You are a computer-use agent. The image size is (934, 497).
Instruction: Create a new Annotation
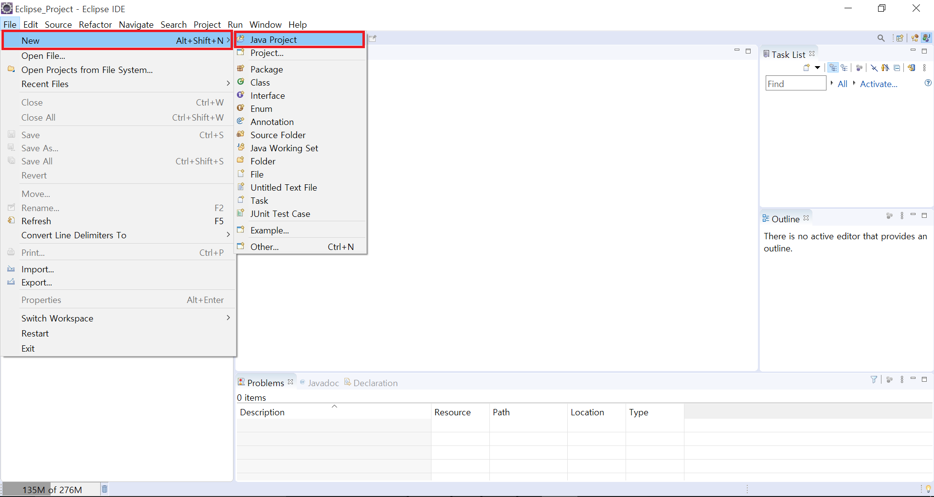300,122
